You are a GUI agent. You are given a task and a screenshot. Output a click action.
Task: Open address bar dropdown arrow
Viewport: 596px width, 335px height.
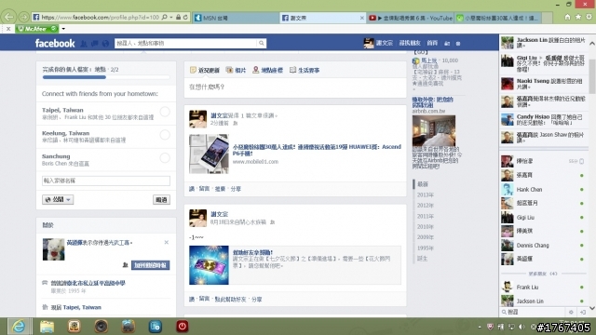(171, 17)
